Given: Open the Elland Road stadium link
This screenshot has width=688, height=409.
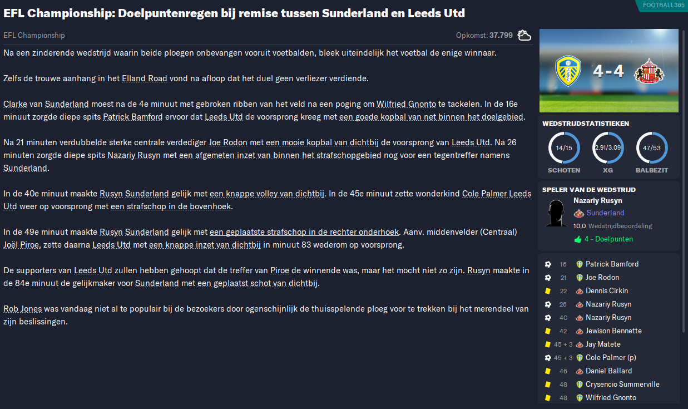Looking at the screenshot, I should point(145,78).
